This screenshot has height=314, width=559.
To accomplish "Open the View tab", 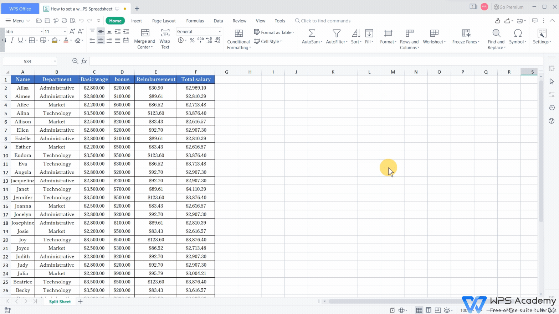I will [x=261, y=21].
